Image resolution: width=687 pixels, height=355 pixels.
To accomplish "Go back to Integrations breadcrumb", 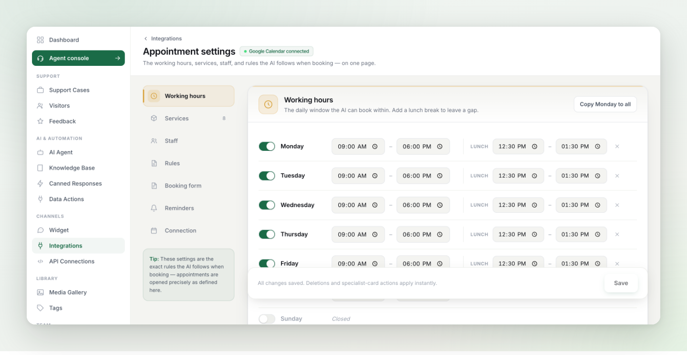I will click(x=163, y=39).
